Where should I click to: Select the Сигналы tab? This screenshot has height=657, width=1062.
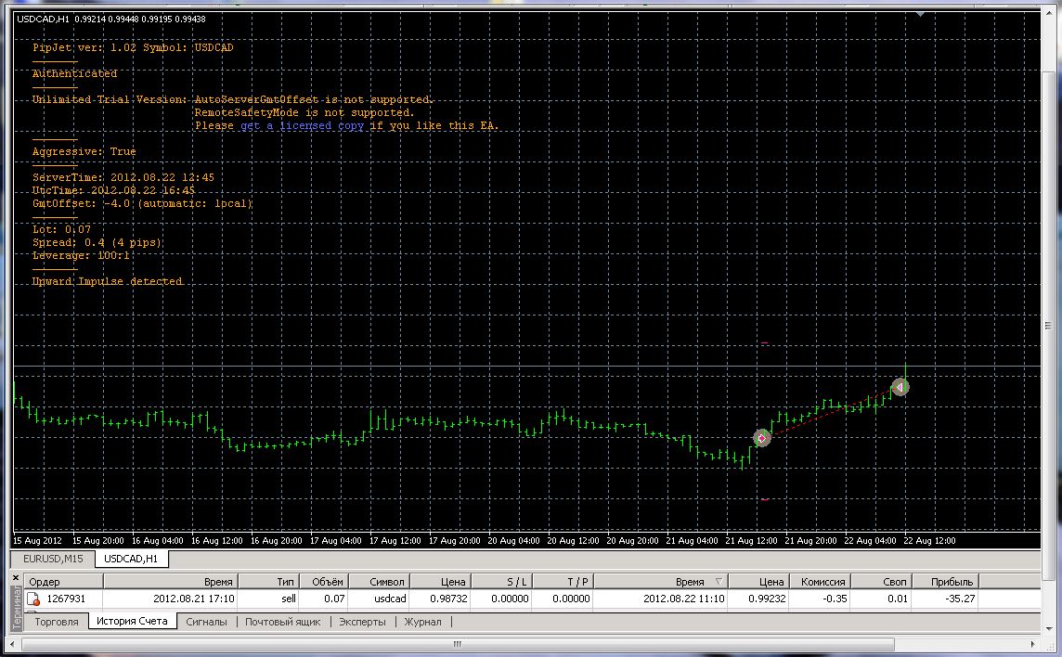coord(207,622)
